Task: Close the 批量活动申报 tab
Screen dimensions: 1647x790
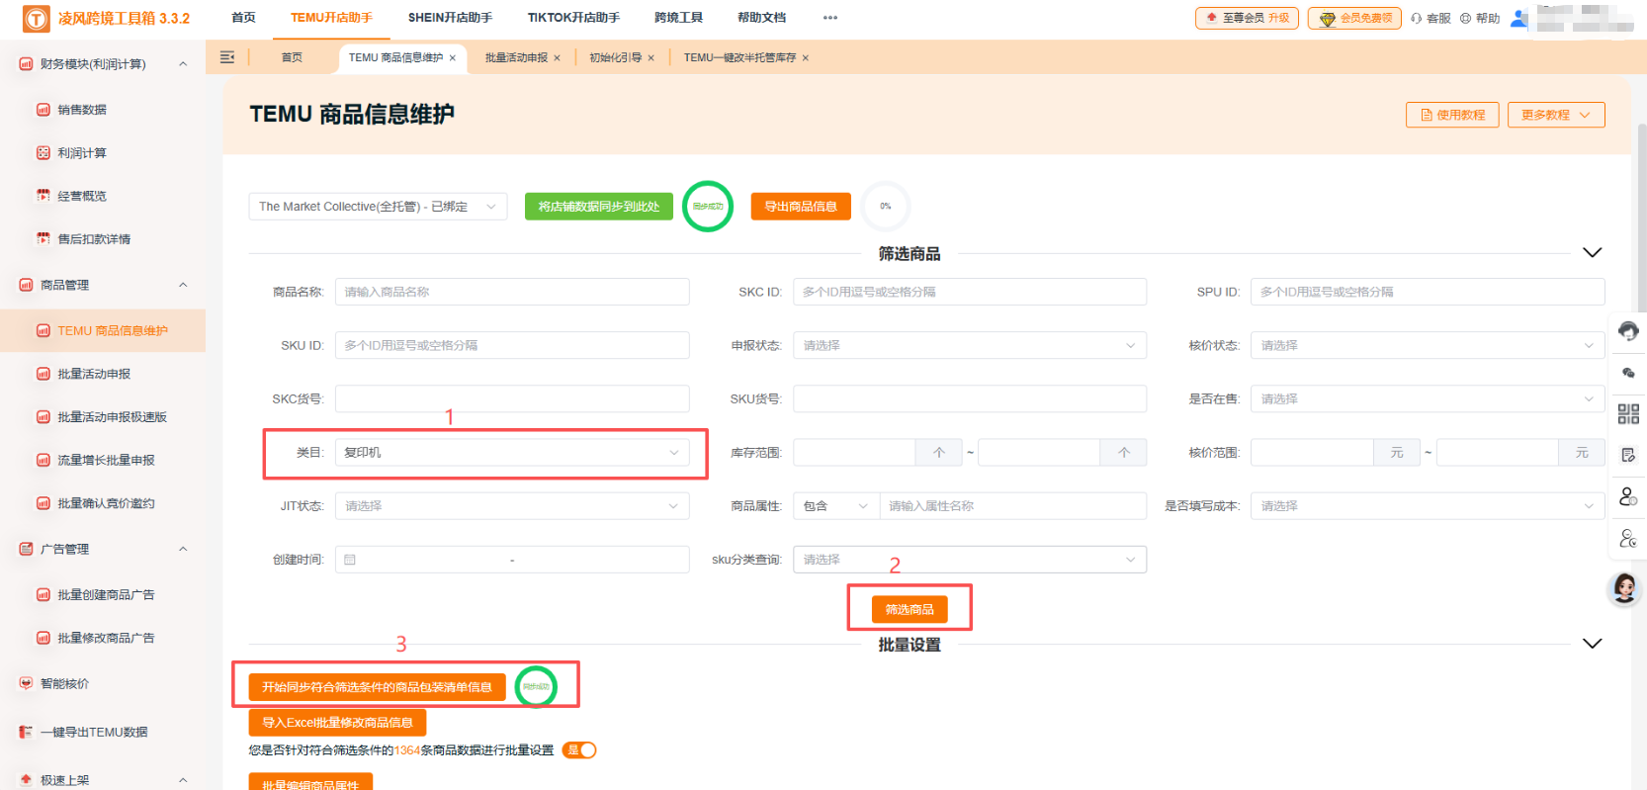Action: click(x=558, y=58)
